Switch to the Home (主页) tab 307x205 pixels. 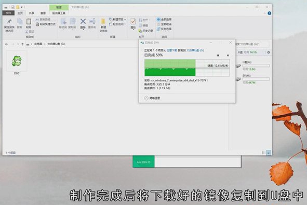[20, 13]
